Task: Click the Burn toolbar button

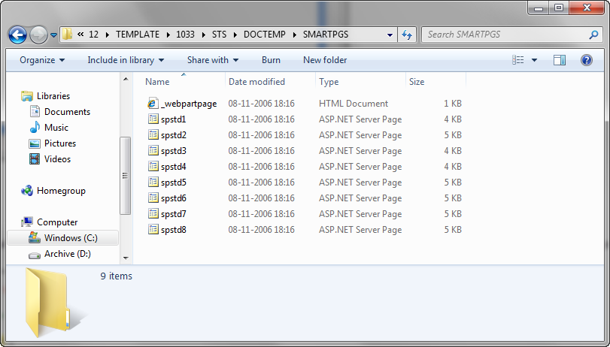Action: [x=271, y=60]
